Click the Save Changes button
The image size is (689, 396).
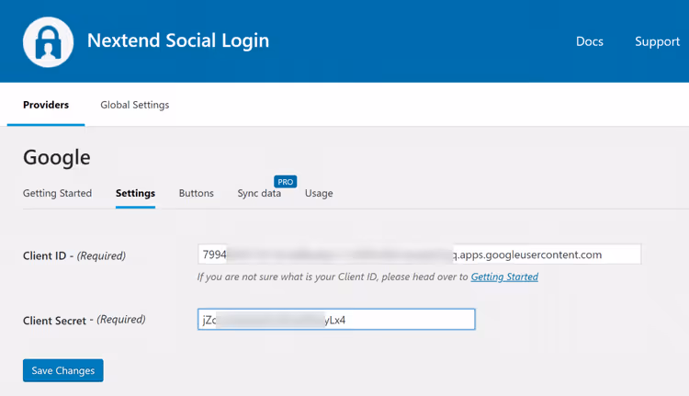click(x=63, y=370)
